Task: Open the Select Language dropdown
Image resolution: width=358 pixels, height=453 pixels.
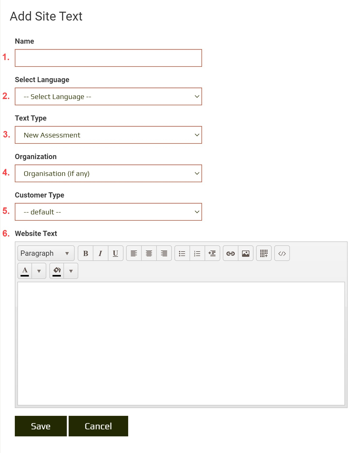Action: point(108,97)
